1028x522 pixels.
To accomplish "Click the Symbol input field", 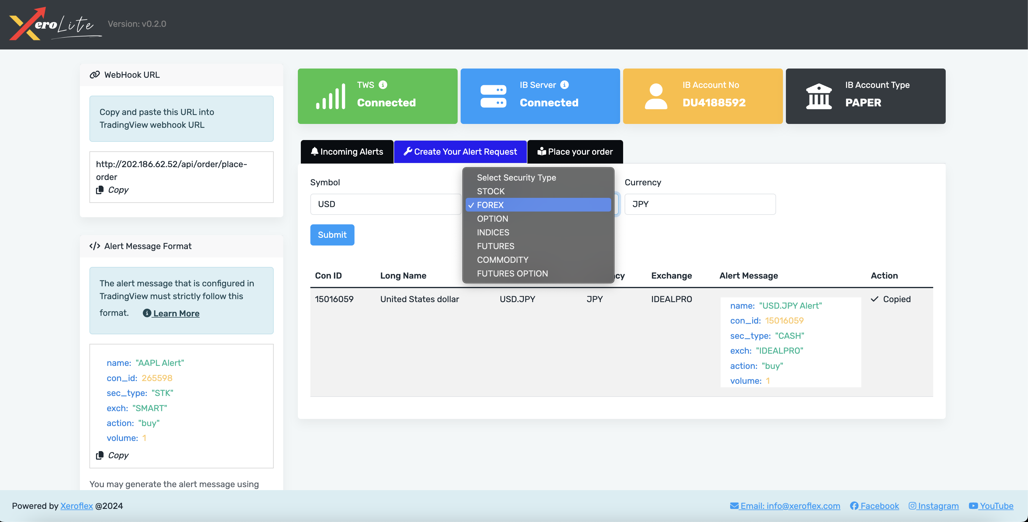I will coord(385,204).
